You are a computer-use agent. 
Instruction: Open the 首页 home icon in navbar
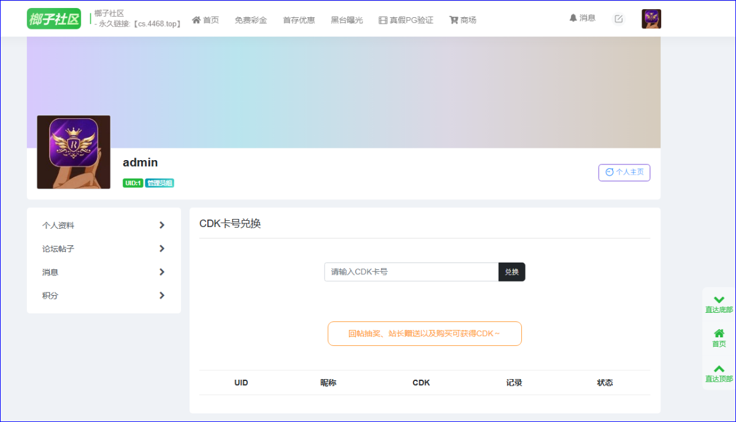click(x=196, y=20)
